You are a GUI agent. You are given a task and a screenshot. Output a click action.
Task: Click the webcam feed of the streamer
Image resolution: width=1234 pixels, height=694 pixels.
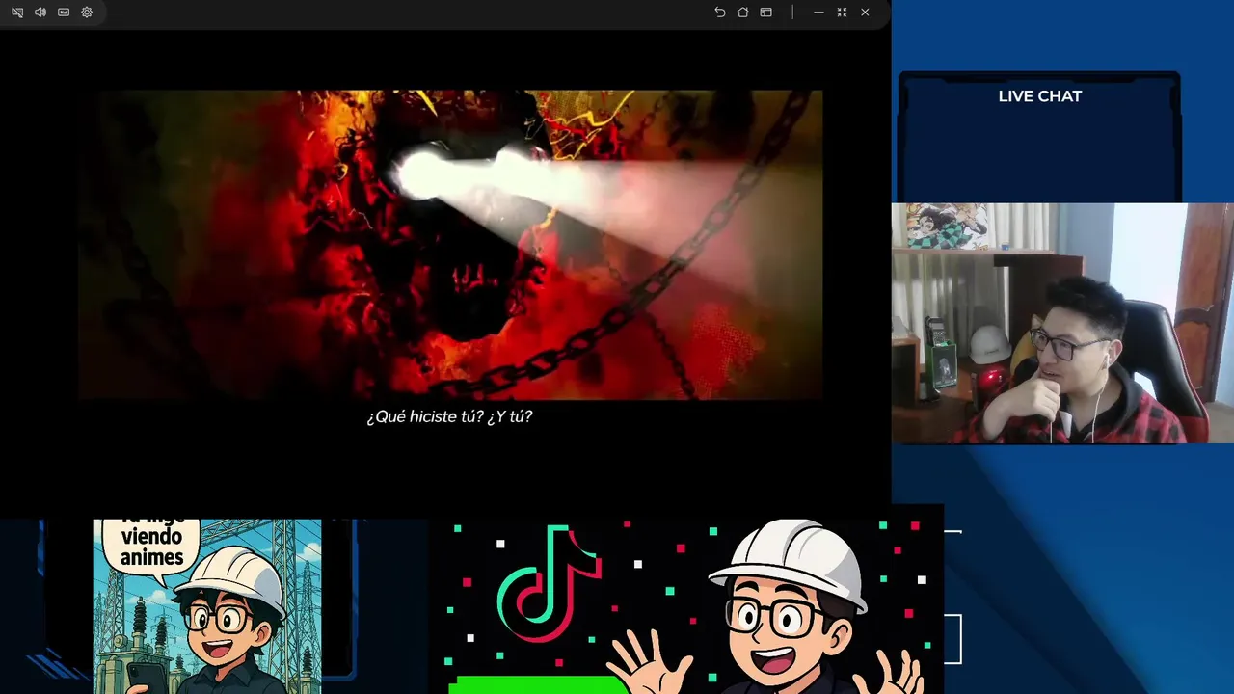pos(1062,323)
